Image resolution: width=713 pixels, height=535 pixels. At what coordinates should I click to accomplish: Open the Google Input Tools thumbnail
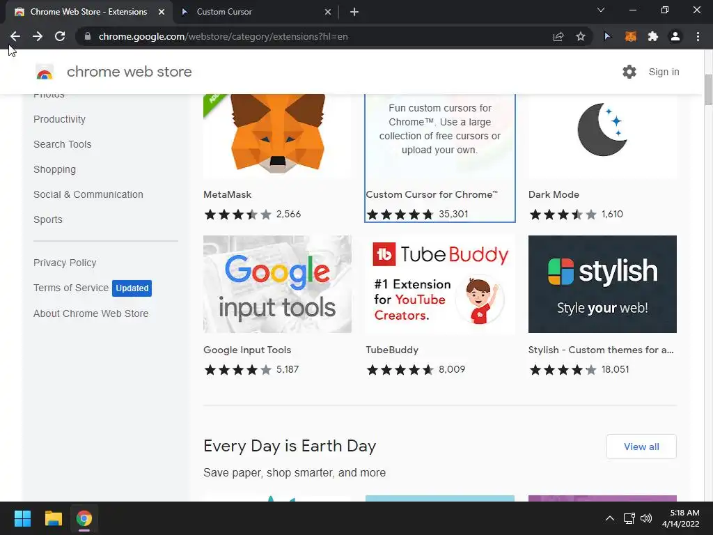click(x=277, y=284)
